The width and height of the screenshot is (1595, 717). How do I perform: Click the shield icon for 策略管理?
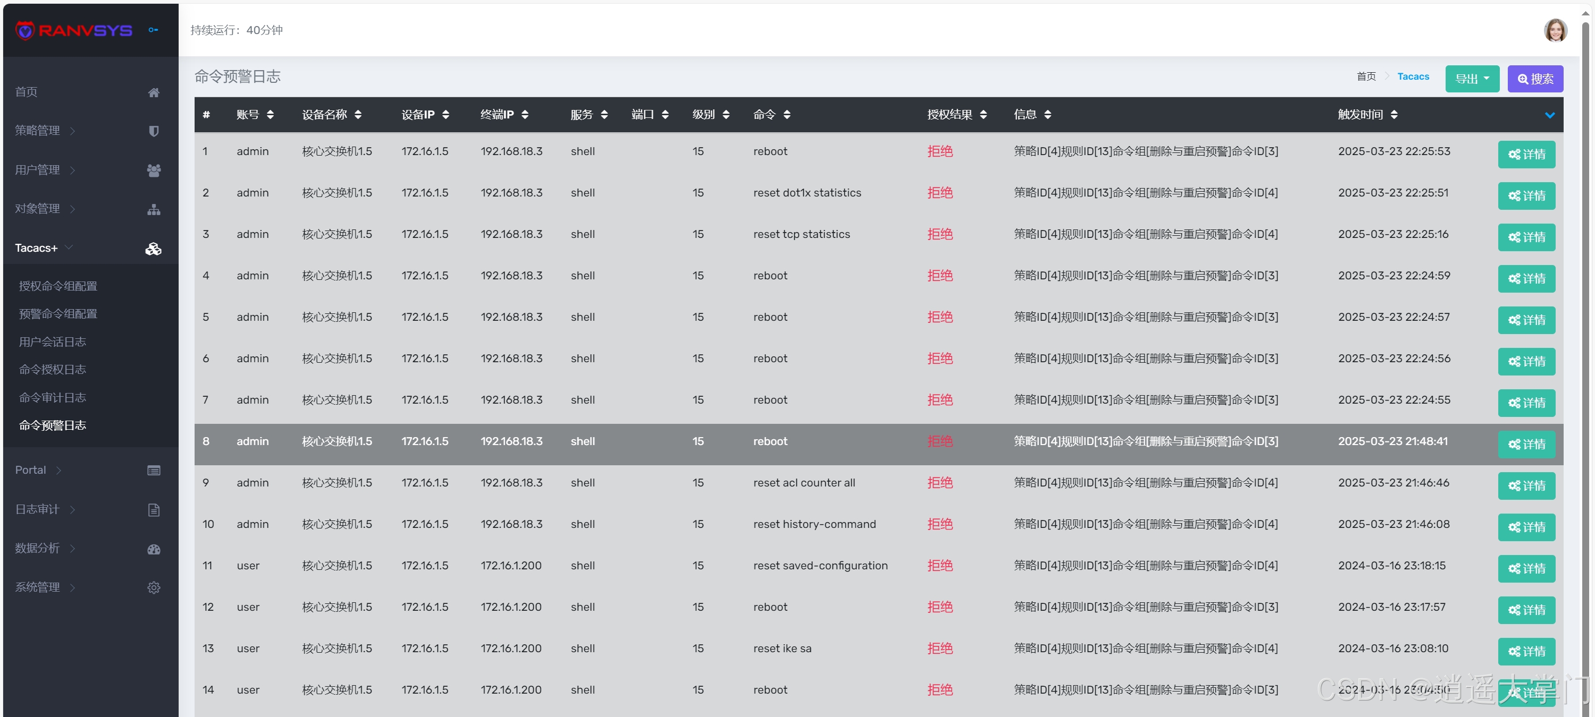click(154, 131)
